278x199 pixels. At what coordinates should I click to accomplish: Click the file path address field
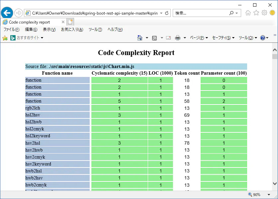(95, 13)
